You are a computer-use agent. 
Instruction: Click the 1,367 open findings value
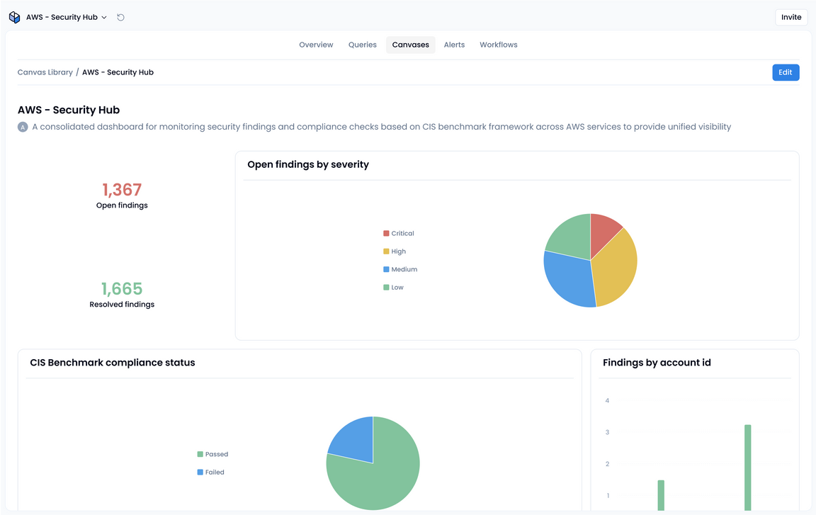pos(122,190)
